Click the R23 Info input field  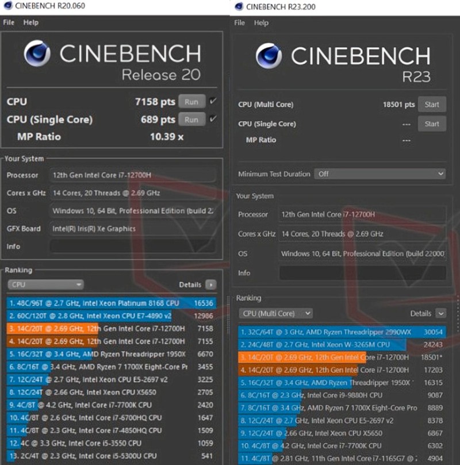point(362,273)
